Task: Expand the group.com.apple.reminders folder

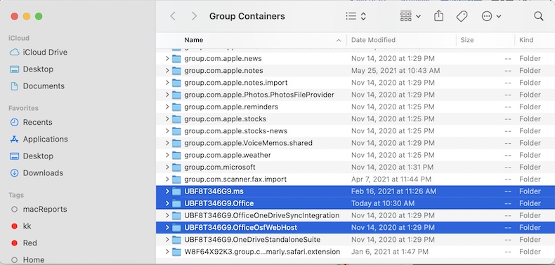Action: (x=167, y=107)
